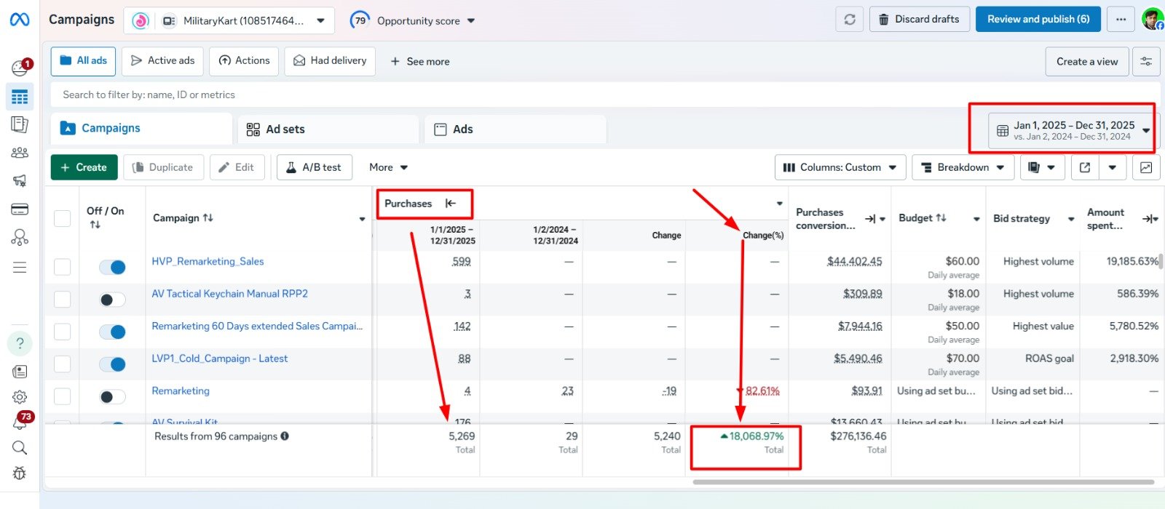Open the charts view icon at toolbar right

pos(1145,167)
